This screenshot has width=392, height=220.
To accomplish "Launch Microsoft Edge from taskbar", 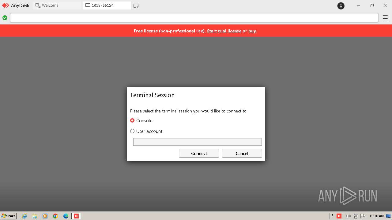I will (66, 216).
